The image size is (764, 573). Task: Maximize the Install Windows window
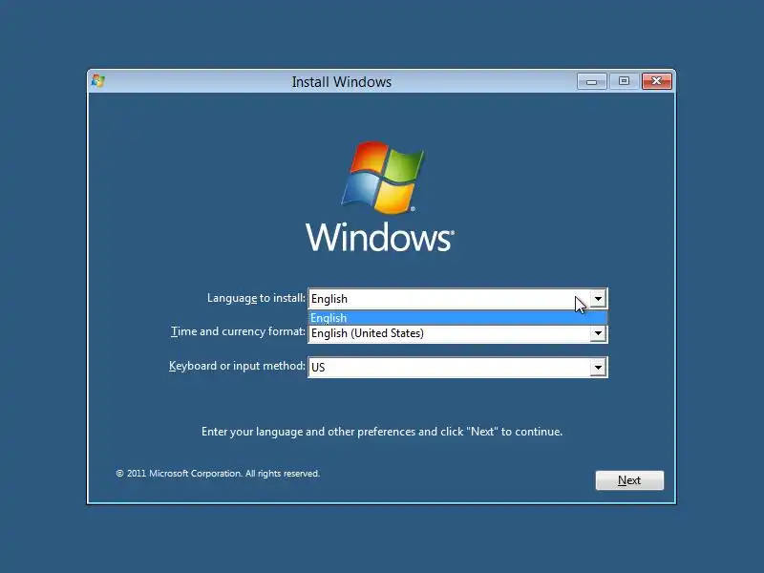pyautogui.click(x=624, y=81)
